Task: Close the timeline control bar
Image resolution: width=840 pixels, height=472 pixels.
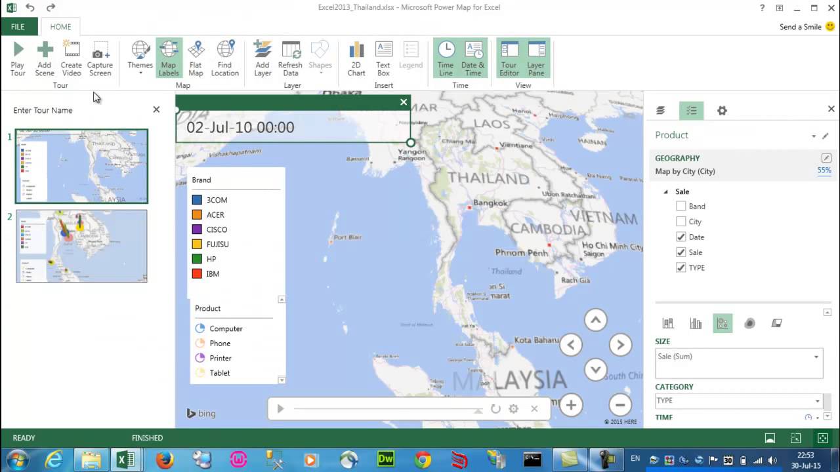Action: pyautogui.click(x=534, y=408)
